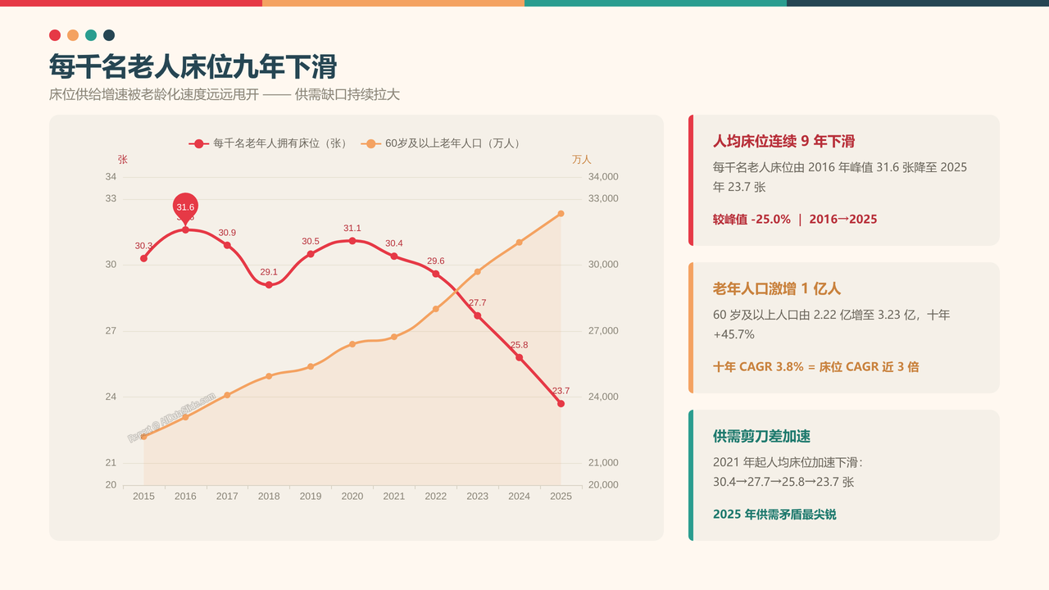Select the chart data label 29.1
The height and width of the screenshot is (590, 1049).
(x=269, y=272)
